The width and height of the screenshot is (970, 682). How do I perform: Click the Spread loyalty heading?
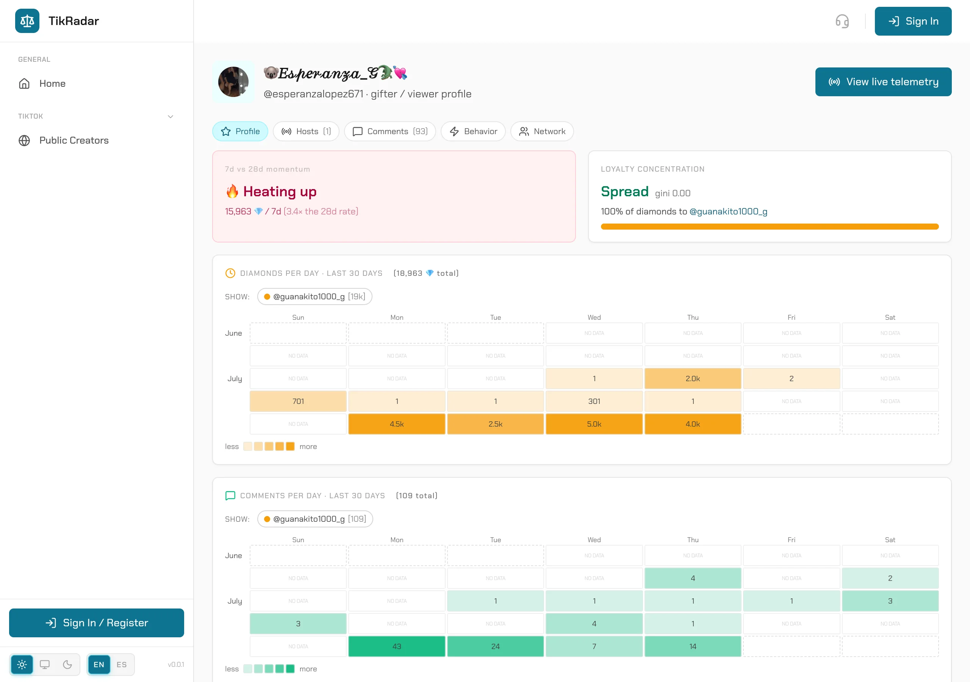(624, 191)
